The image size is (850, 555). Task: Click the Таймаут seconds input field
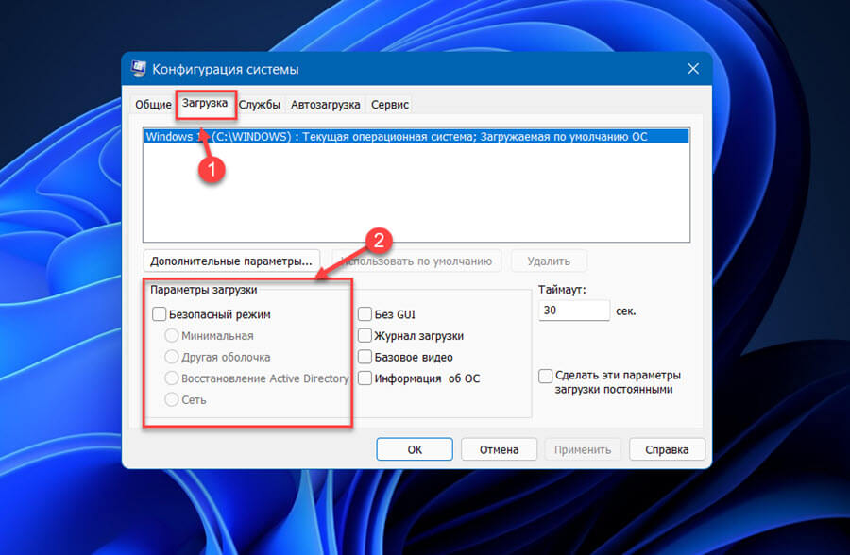point(574,311)
